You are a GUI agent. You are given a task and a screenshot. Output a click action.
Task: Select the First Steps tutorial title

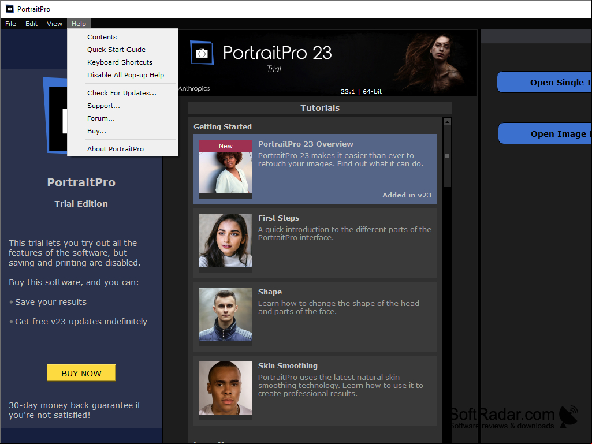tap(278, 218)
